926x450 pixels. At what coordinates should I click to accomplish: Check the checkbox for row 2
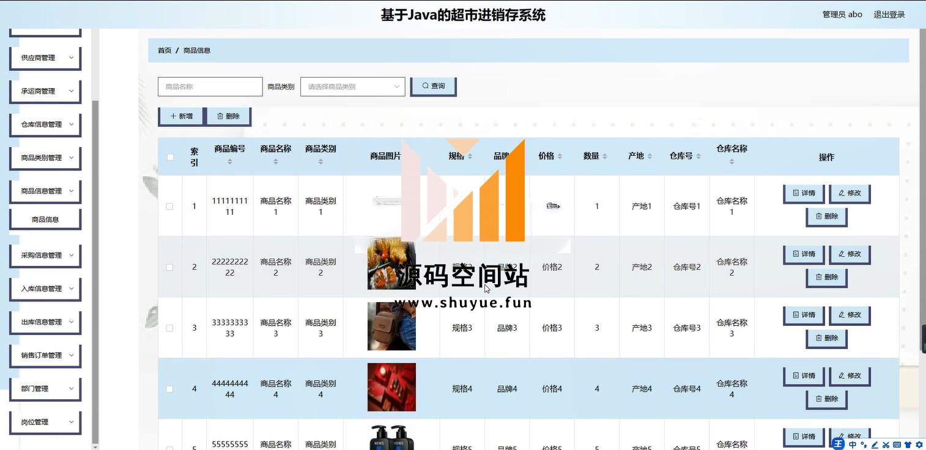tap(170, 267)
